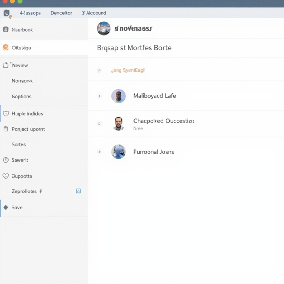Select the radio circle beside Chacpoked Ouccestizis

coord(100,123)
